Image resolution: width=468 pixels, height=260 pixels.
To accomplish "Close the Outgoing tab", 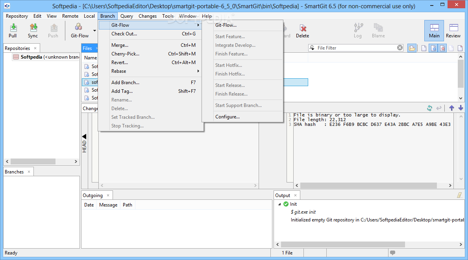I will (x=108, y=195).
